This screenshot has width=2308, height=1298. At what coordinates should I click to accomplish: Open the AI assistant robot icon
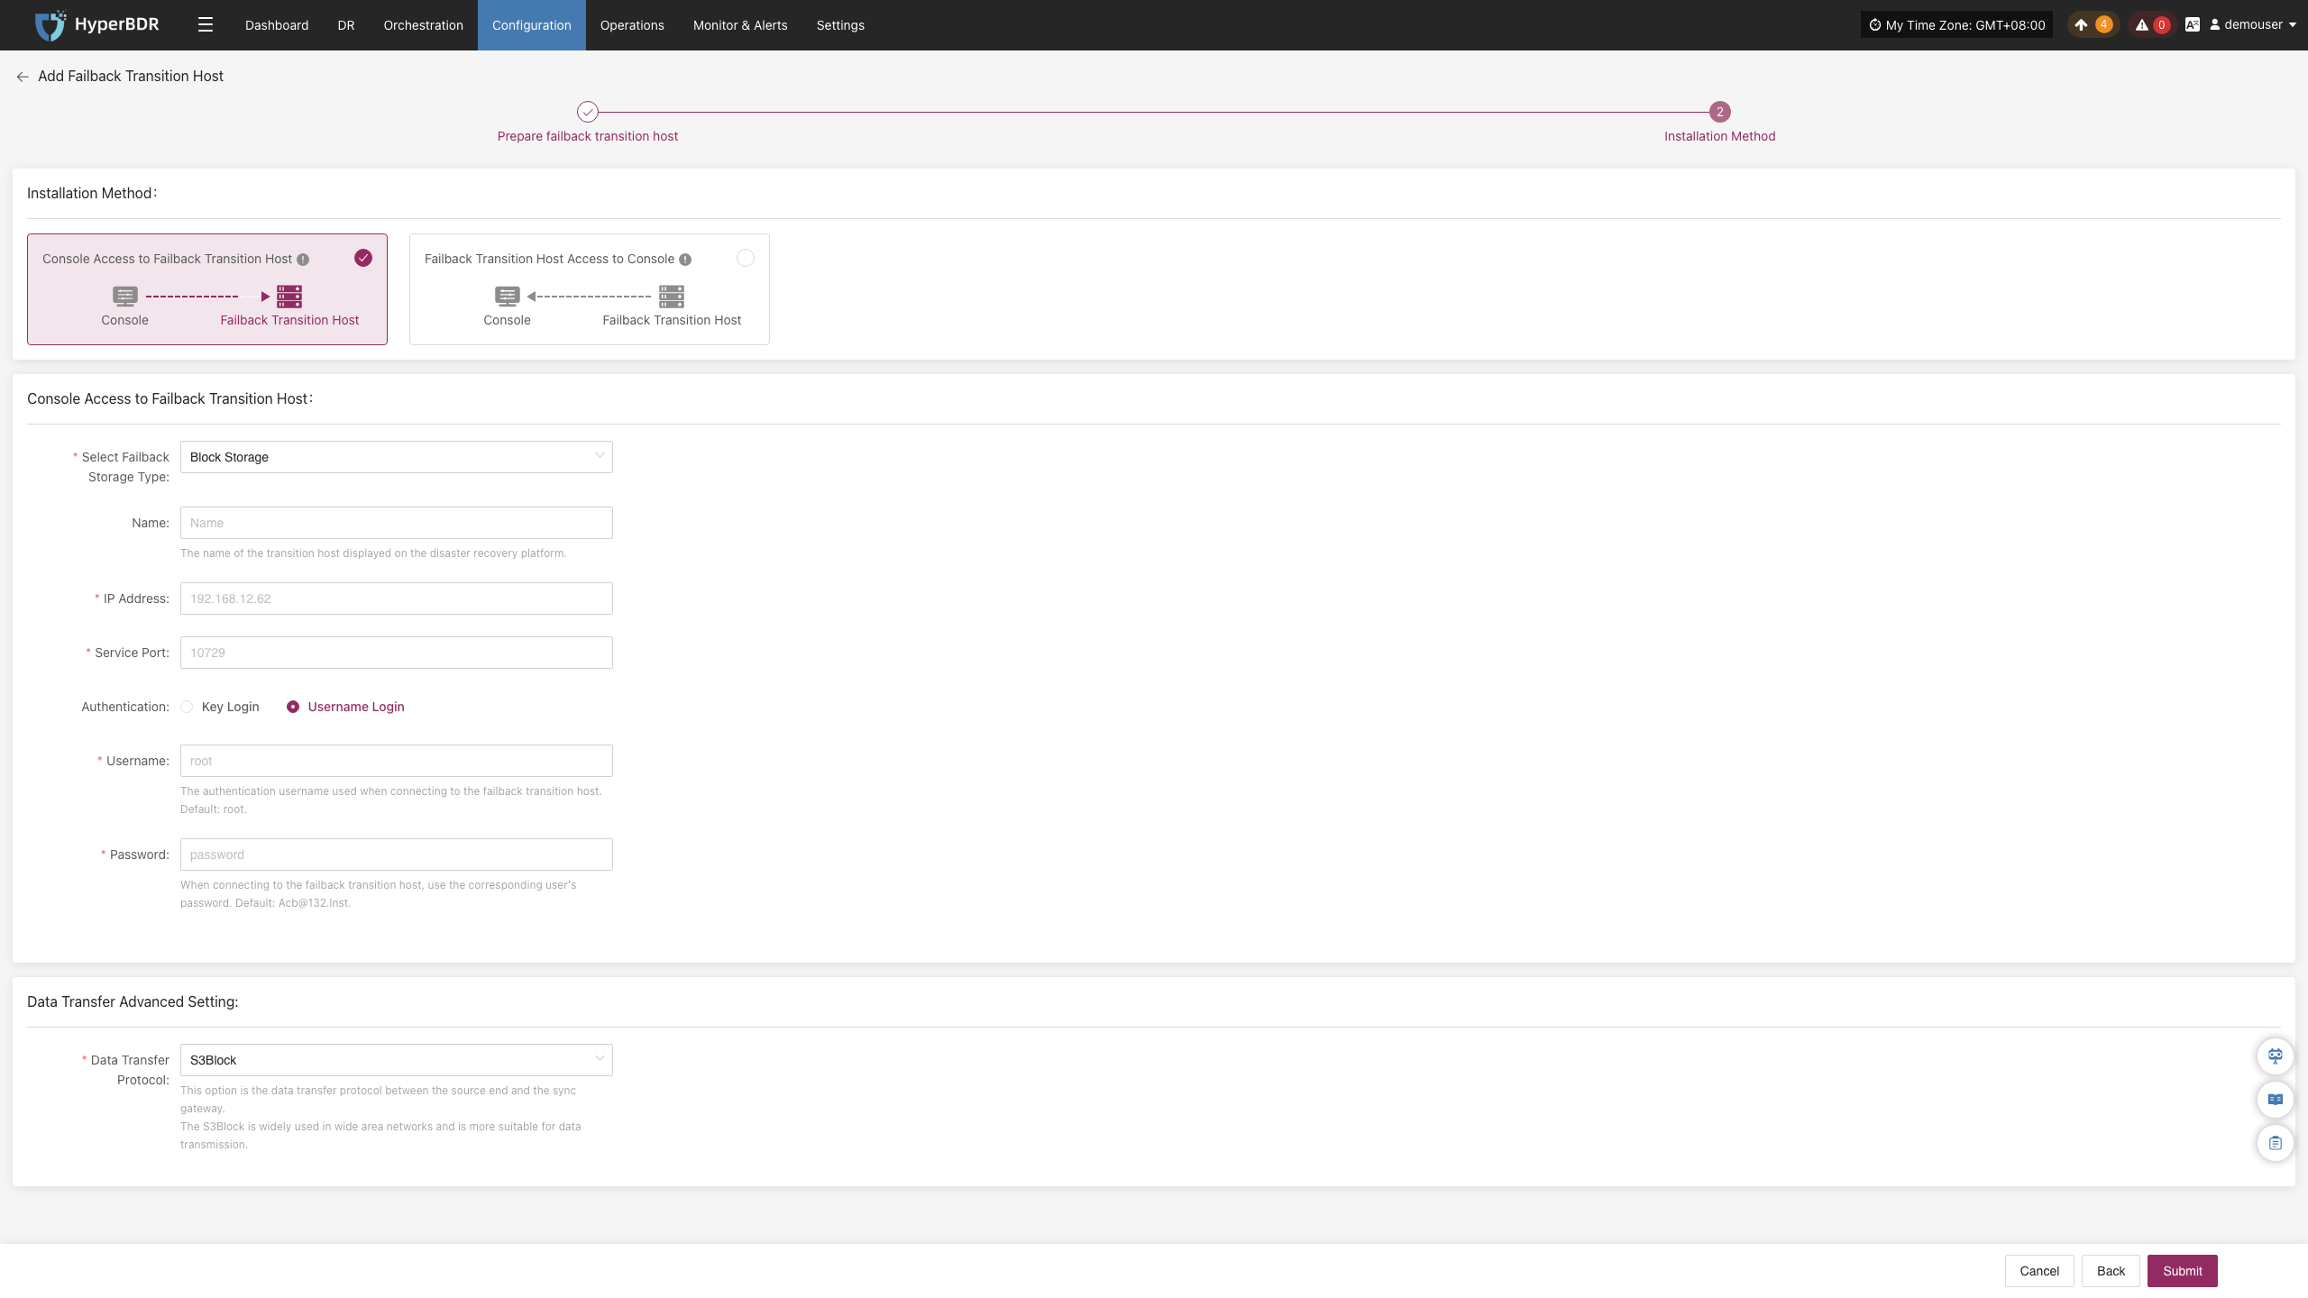pos(2276,1056)
